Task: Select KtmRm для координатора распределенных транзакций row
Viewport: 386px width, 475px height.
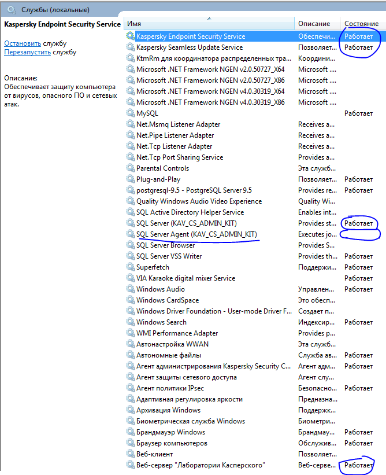Action: [x=214, y=58]
